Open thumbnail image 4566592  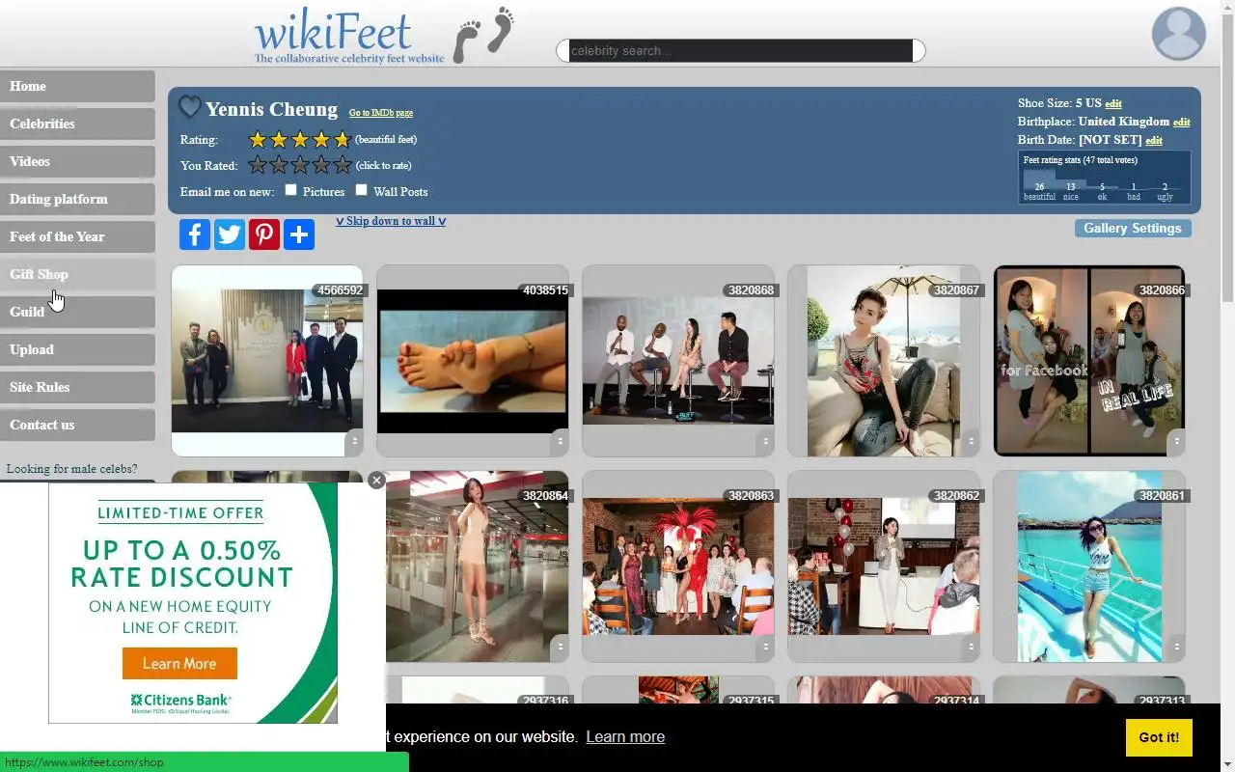(267, 359)
